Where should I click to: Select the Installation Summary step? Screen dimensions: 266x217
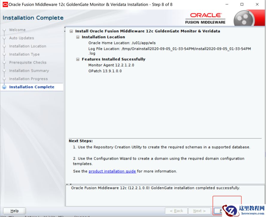coord(29,71)
